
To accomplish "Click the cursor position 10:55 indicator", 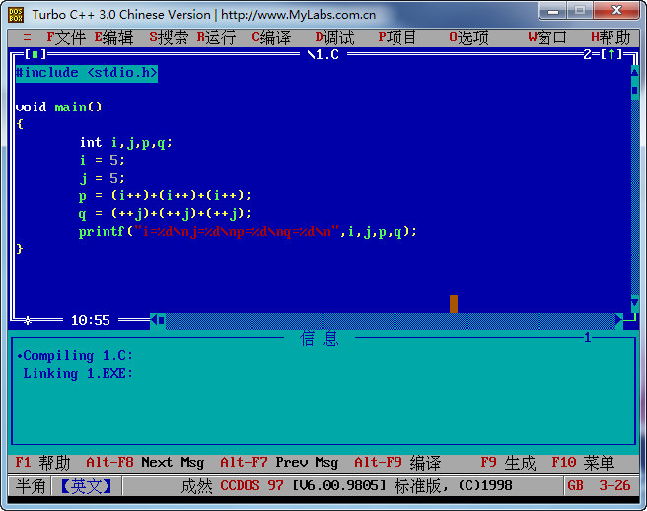I will (91, 320).
